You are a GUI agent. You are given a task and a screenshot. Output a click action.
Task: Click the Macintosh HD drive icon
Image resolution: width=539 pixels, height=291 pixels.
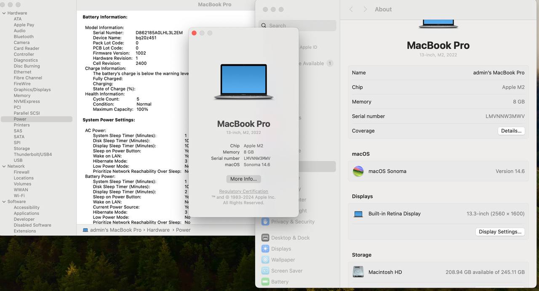click(x=358, y=272)
